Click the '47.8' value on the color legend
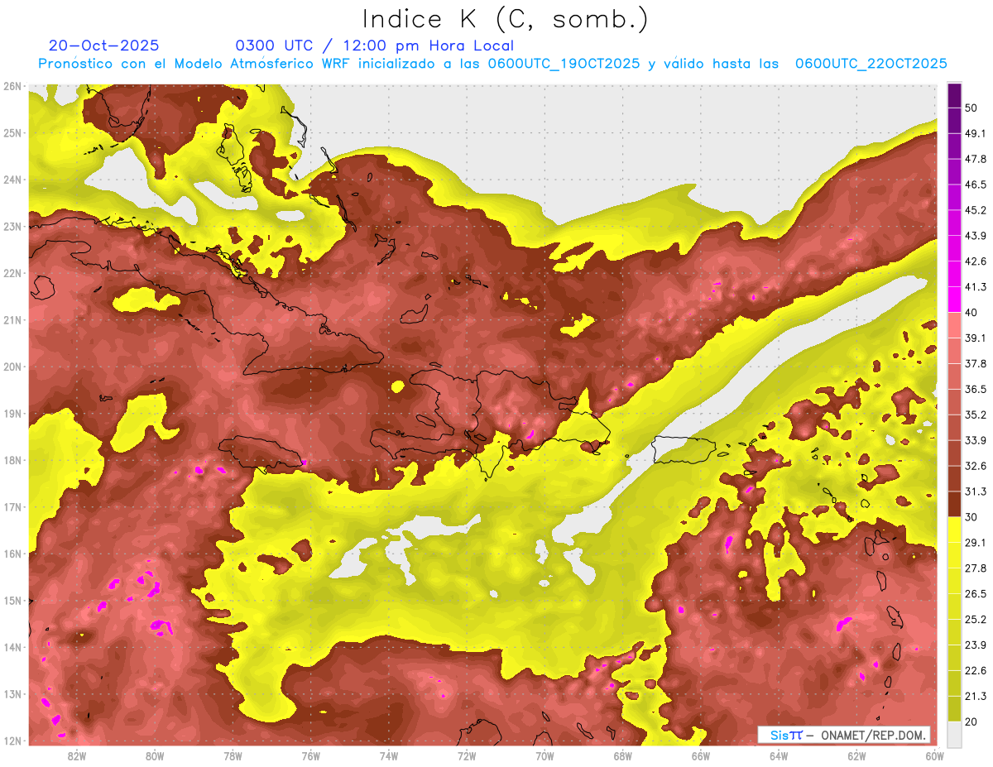993x767 pixels. point(976,159)
